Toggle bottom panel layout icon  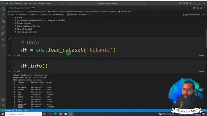184,4
